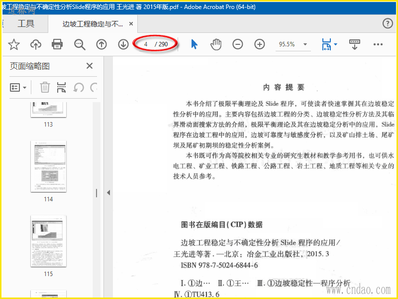Image resolution: width=398 pixels, height=299 pixels.
Task: Select page 115 thumbnail
Action: (x=48, y=241)
